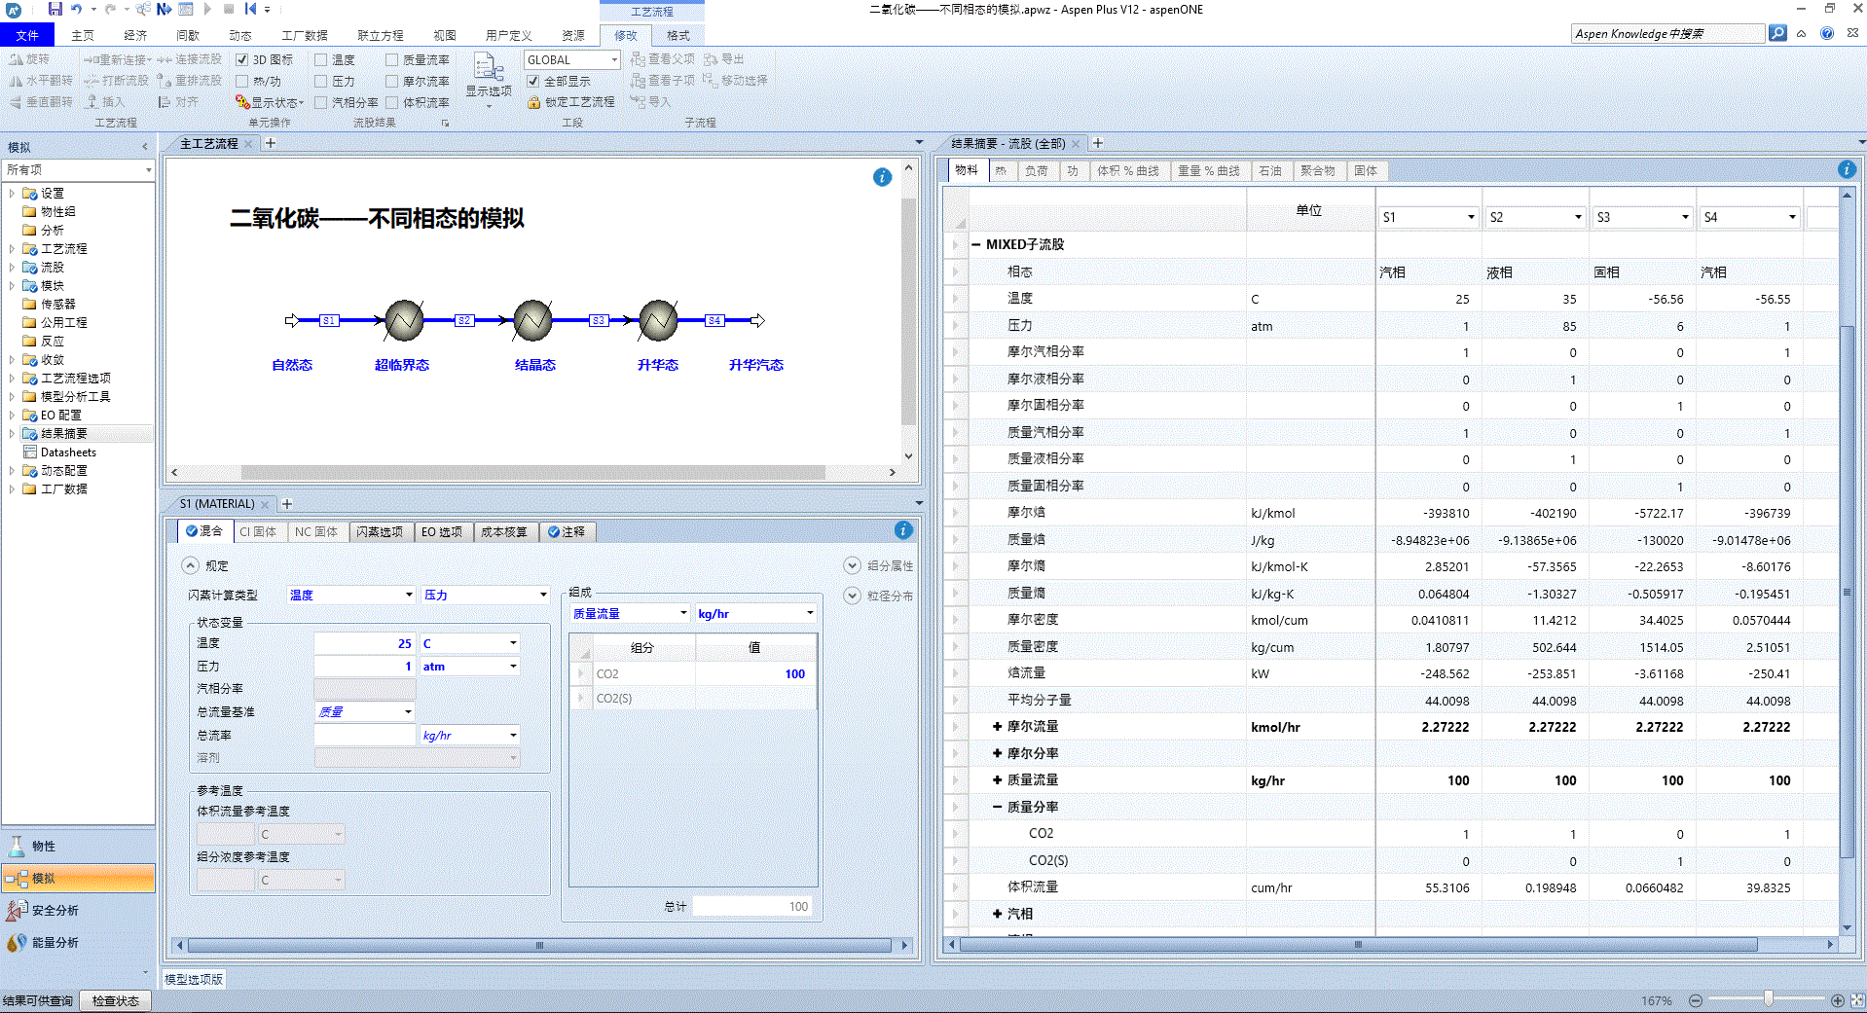Click the flowsheet horizontal scrollbar

click(532, 472)
